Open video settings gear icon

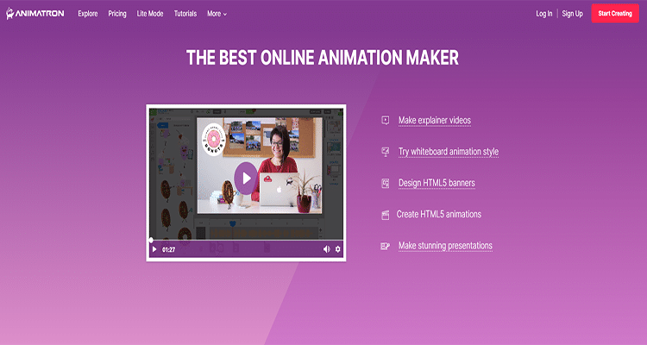[x=338, y=249]
